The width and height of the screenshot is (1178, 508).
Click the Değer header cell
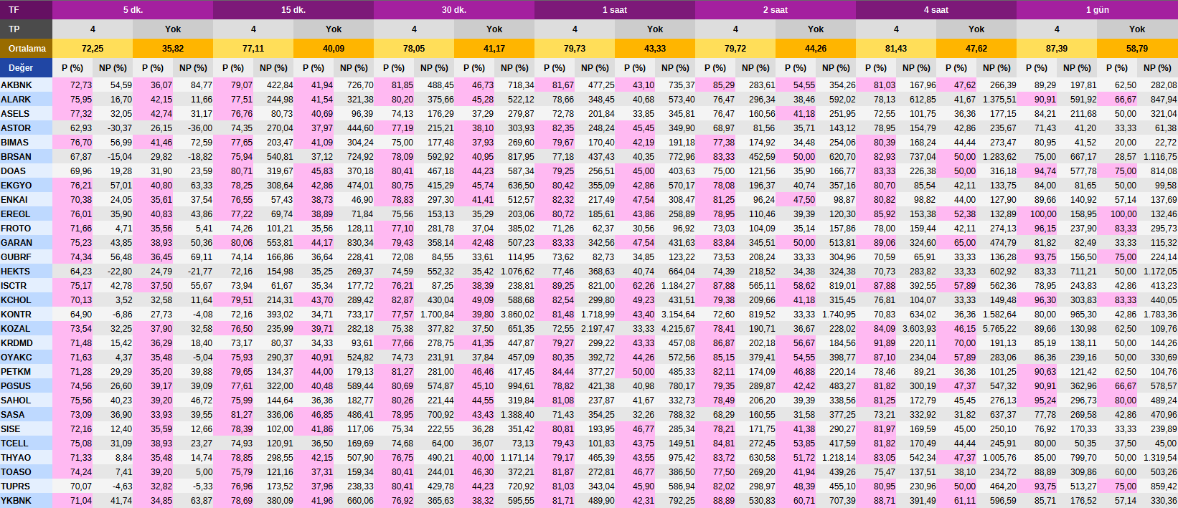click(x=26, y=68)
